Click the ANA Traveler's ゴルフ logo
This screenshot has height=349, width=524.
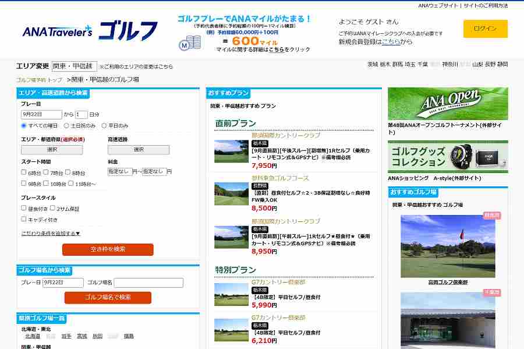[x=90, y=31]
